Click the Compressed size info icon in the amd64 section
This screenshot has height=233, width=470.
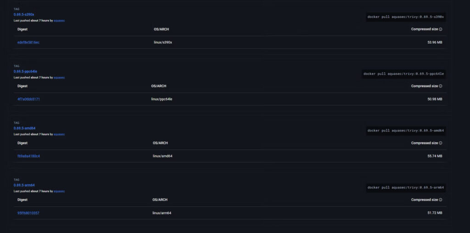(x=441, y=143)
